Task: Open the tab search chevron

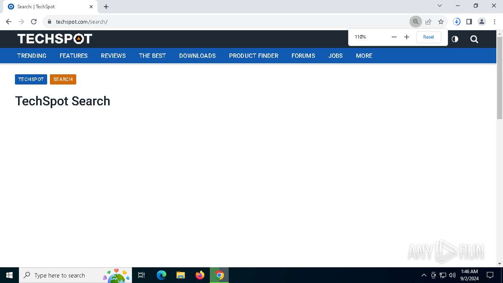Action: click(x=440, y=6)
